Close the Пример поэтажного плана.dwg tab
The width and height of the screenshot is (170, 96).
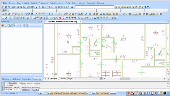tap(80, 22)
